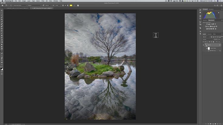Open the font family dropdown

20,5
